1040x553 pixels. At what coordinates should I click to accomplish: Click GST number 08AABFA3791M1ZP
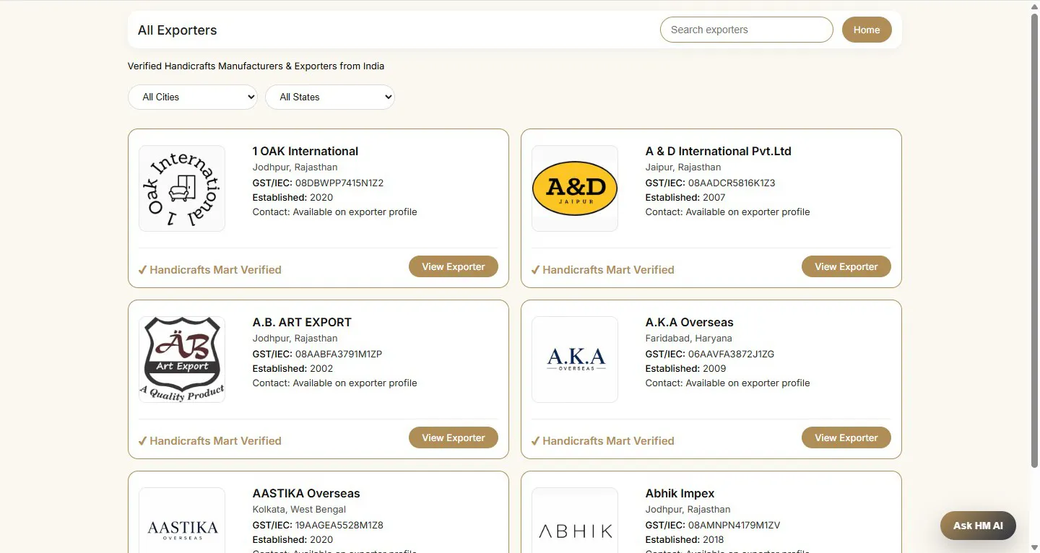click(x=339, y=354)
